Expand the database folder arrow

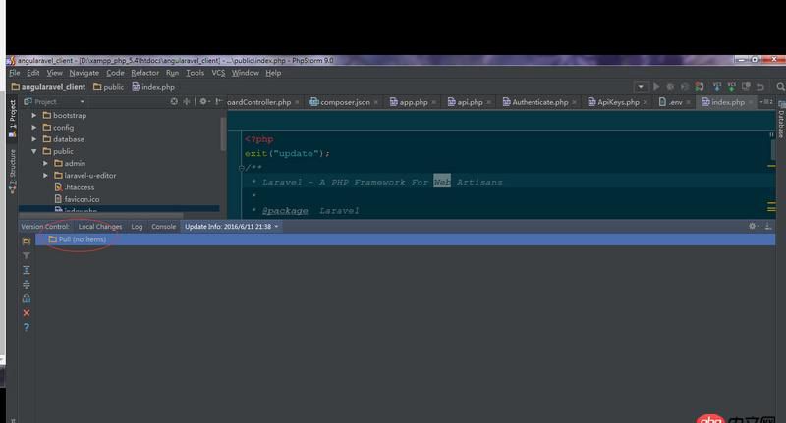[x=34, y=139]
